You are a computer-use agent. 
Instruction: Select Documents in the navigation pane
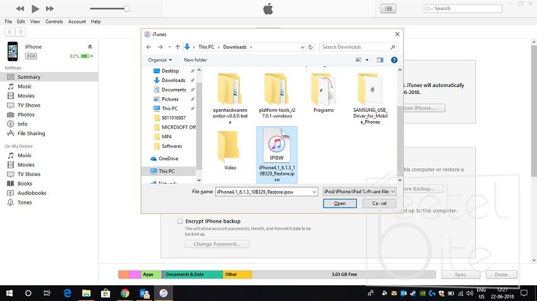tap(174, 90)
